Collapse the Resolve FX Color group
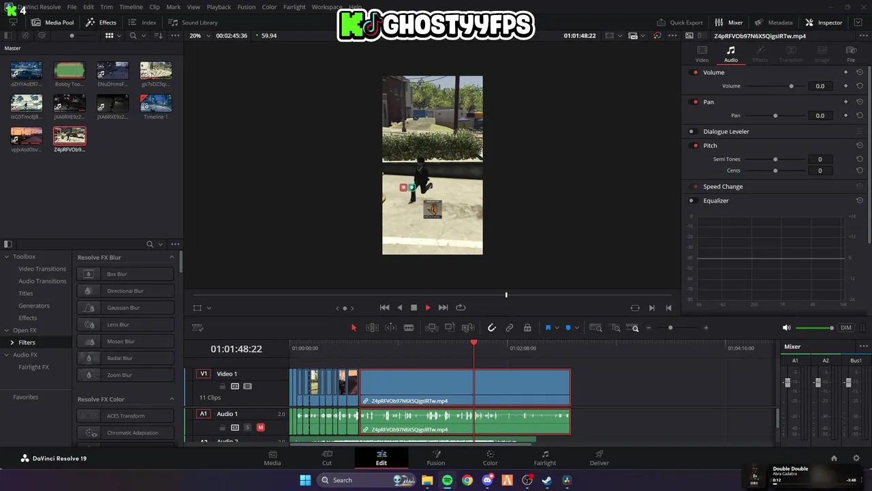The image size is (872, 491). click(x=172, y=399)
